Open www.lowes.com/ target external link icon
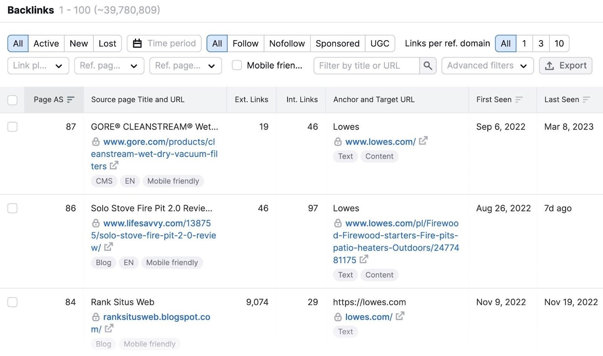This screenshot has width=603, height=356. tap(423, 141)
